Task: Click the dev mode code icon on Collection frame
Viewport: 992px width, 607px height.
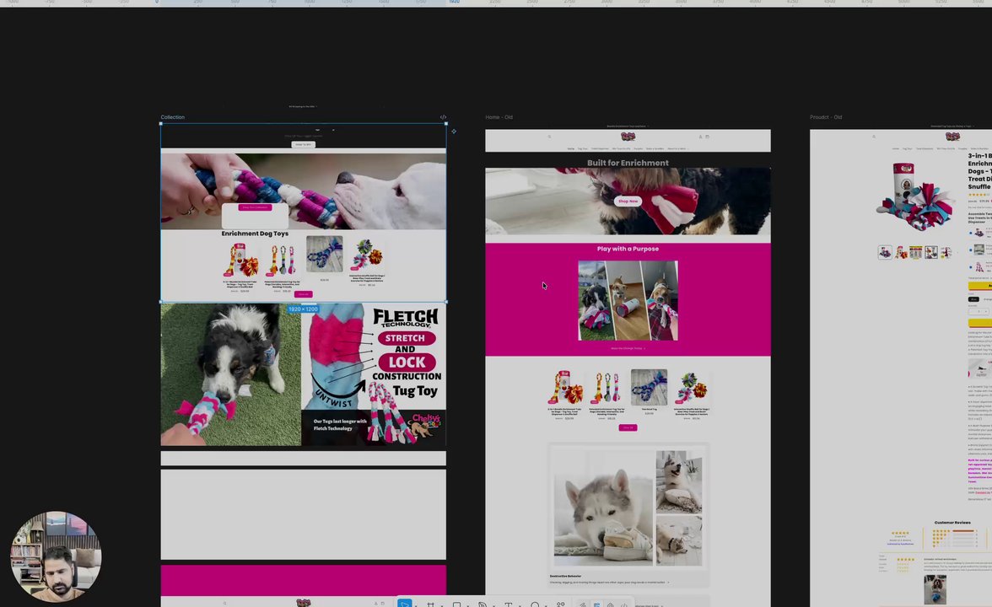Action: pos(443,117)
